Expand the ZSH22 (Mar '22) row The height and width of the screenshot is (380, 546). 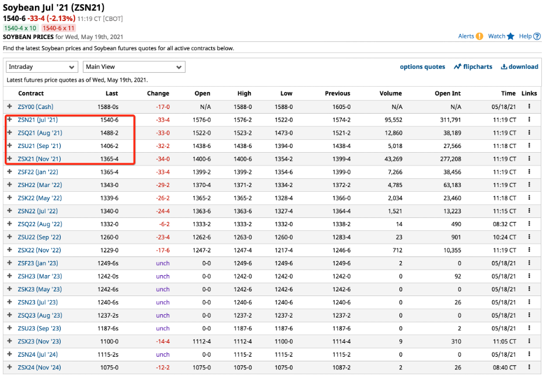pyautogui.click(x=10, y=185)
